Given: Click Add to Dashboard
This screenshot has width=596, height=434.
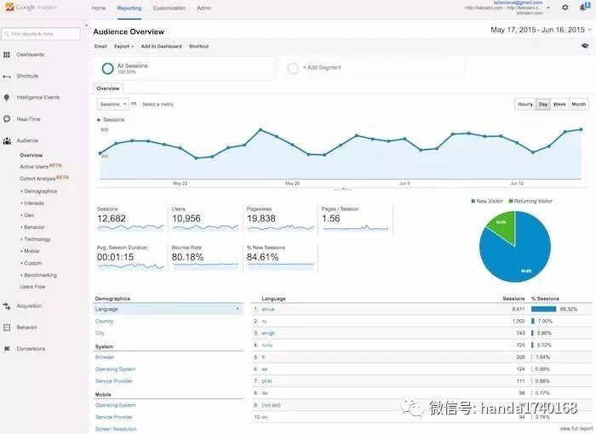Looking at the screenshot, I should tap(161, 46).
